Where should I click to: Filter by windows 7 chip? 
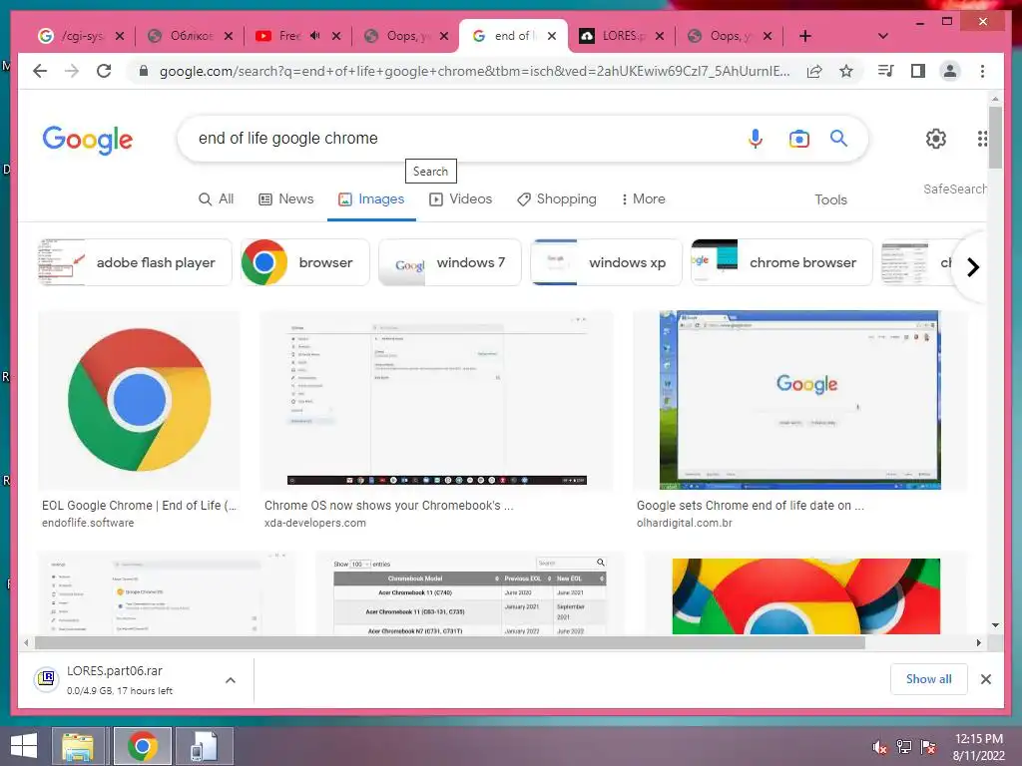tap(450, 262)
